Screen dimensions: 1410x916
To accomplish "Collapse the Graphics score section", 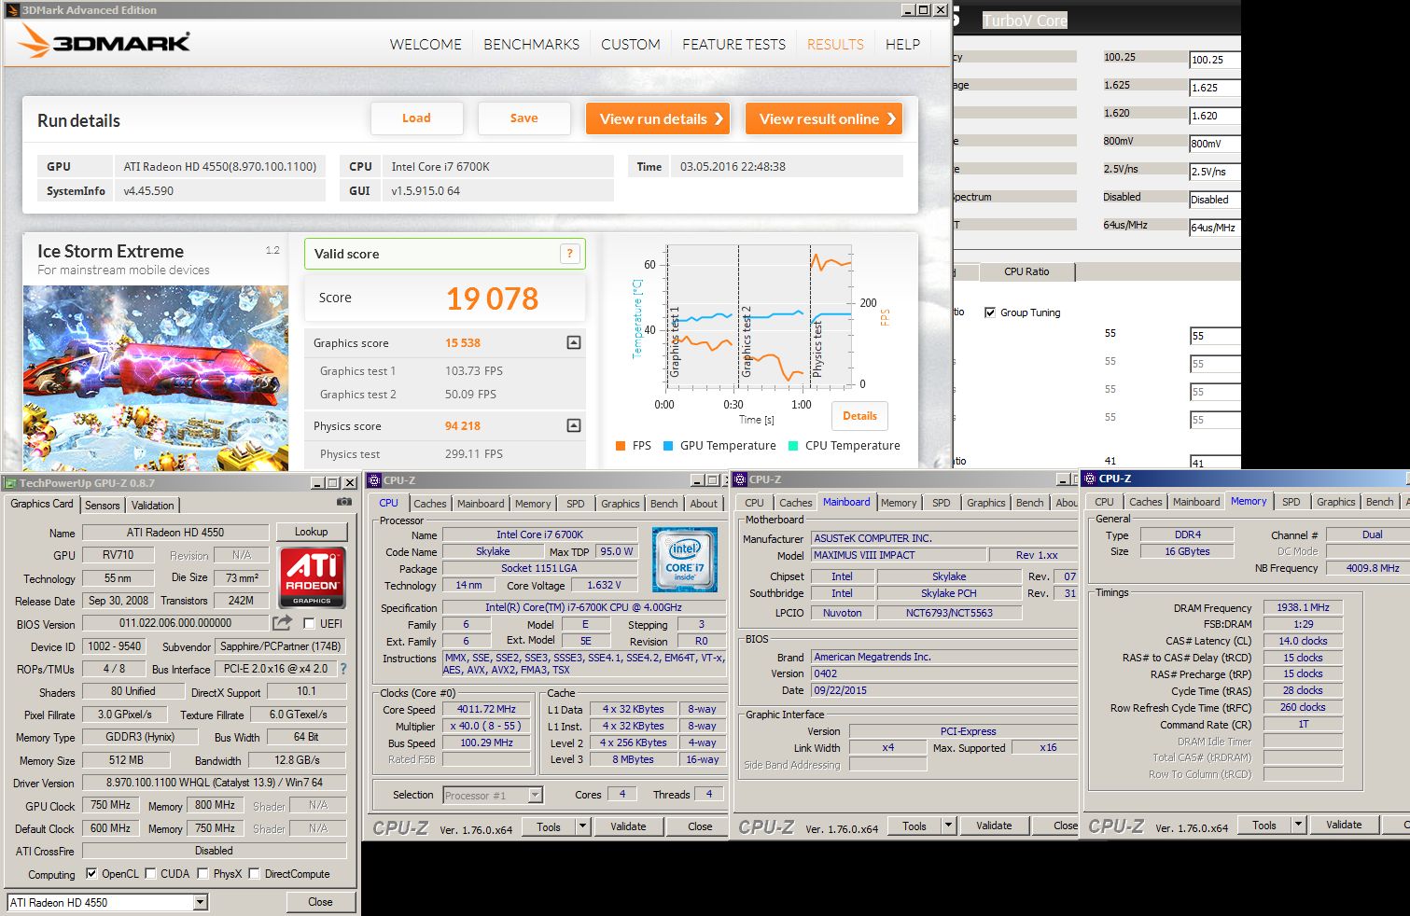I will [574, 342].
